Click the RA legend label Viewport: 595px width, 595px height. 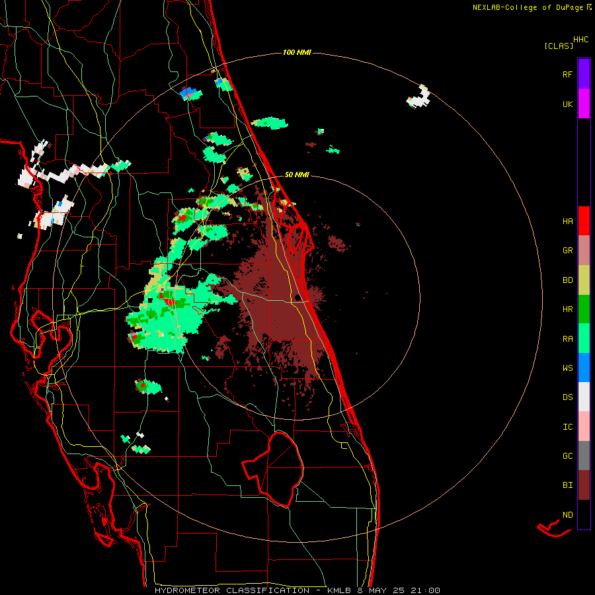567,339
